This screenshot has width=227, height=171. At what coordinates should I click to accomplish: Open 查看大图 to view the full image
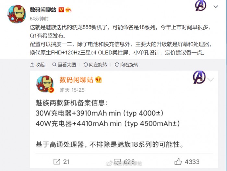[64, 65]
